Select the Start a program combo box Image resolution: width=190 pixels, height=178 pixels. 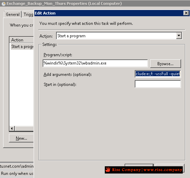coord(119,36)
